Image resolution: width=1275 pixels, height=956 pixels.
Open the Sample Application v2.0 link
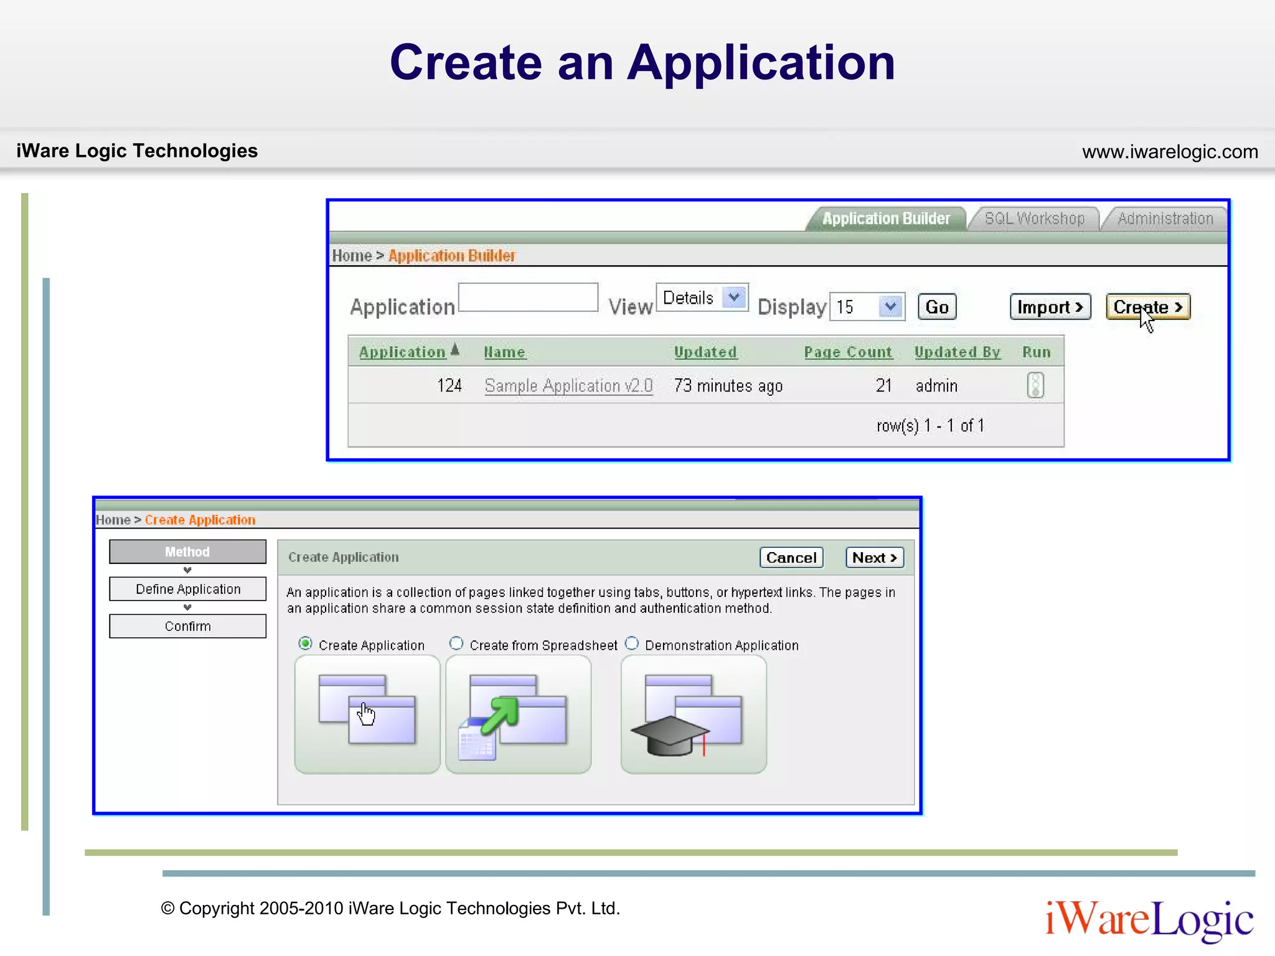tap(568, 386)
